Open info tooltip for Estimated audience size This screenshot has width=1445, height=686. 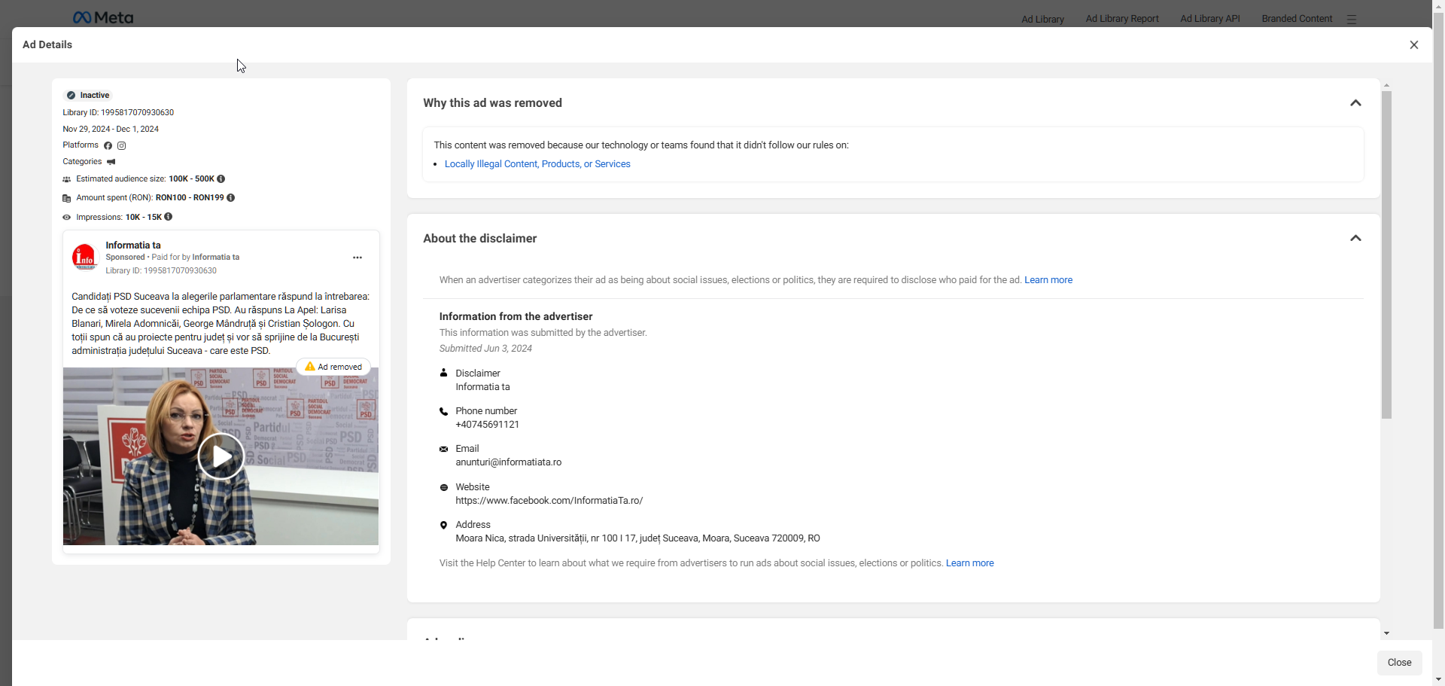[x=221, y=179]
